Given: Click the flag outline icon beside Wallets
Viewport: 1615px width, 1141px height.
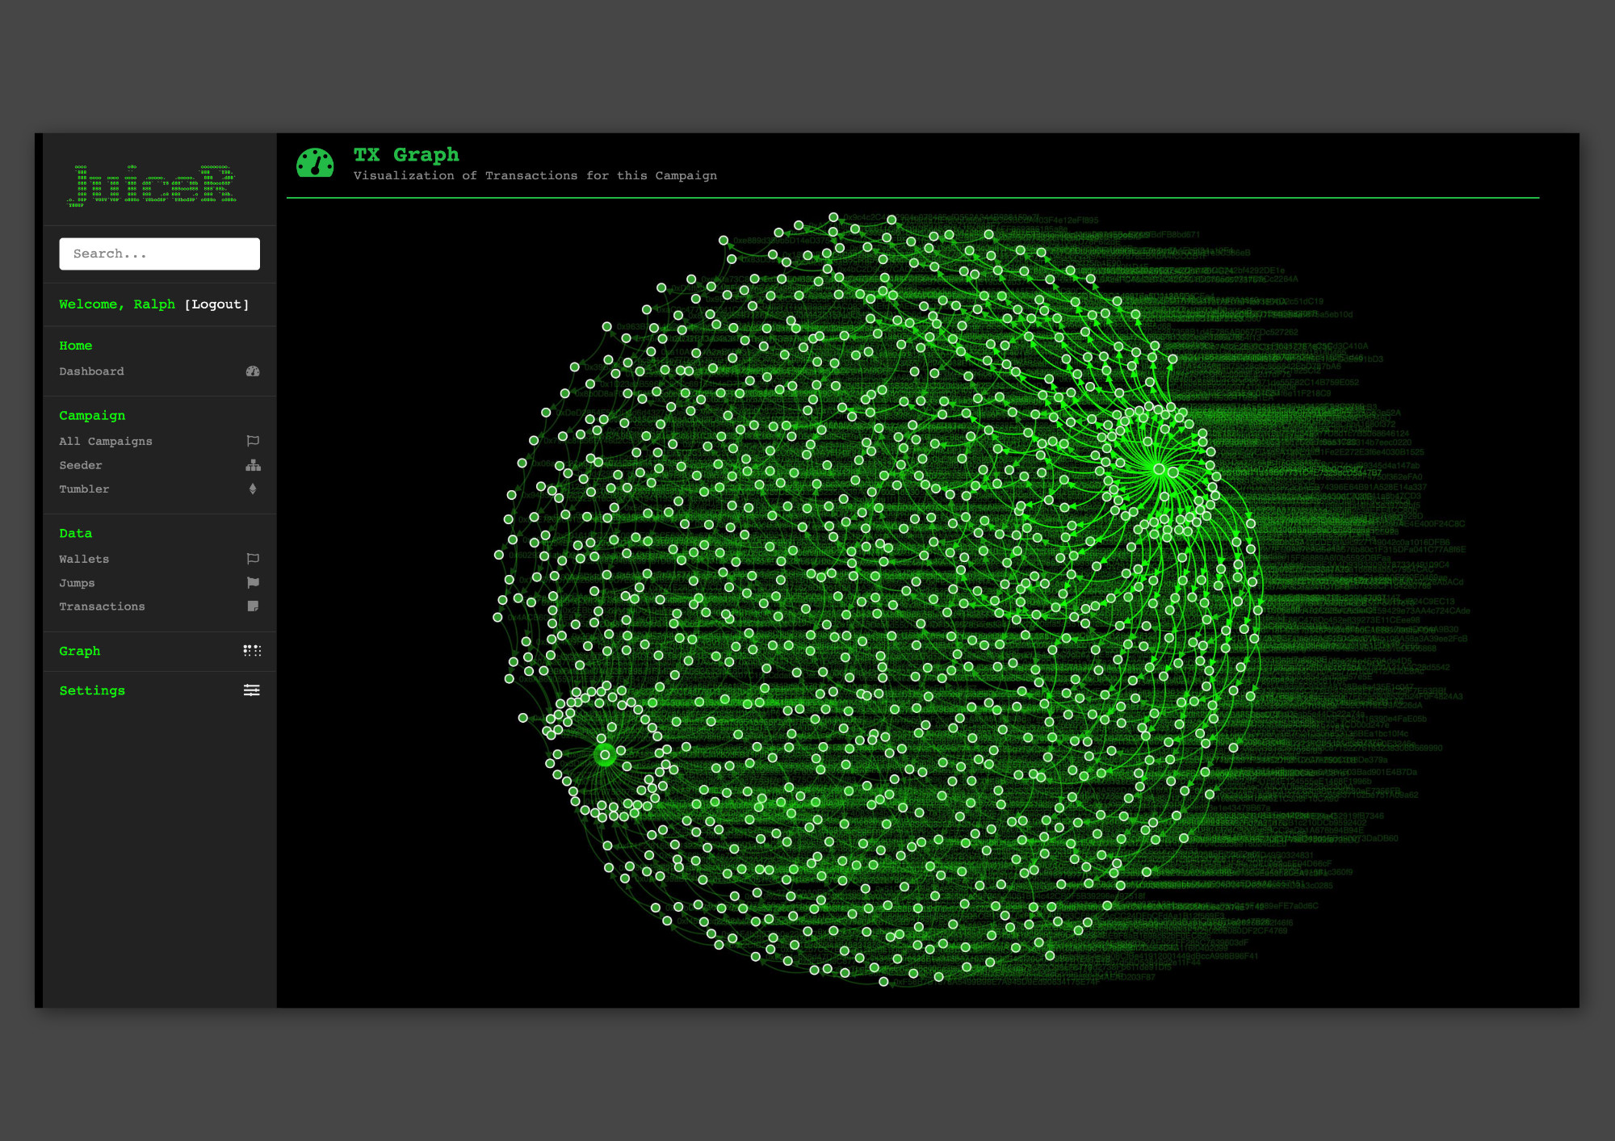Looking at the screenshot, I should point(253,559).
